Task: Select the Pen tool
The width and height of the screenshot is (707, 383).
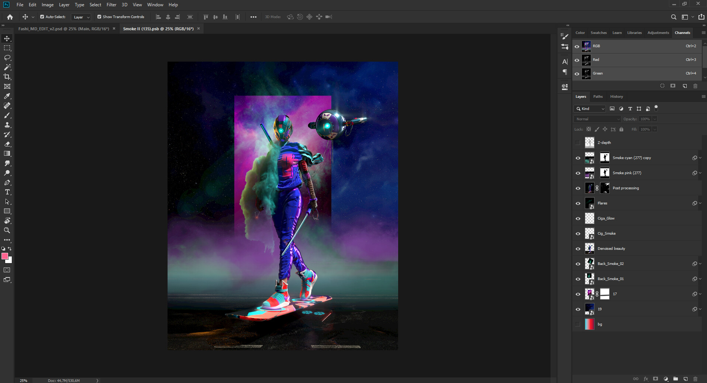Action: (7, 182)
